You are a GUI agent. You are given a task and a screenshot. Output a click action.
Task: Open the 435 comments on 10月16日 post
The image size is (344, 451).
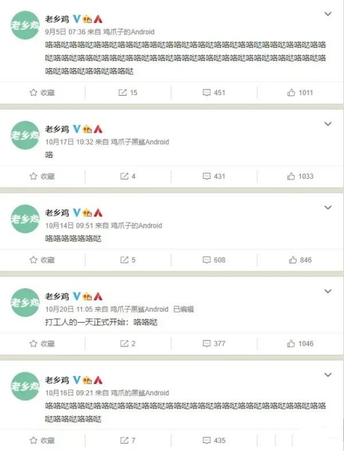click(x=214, y=440)
